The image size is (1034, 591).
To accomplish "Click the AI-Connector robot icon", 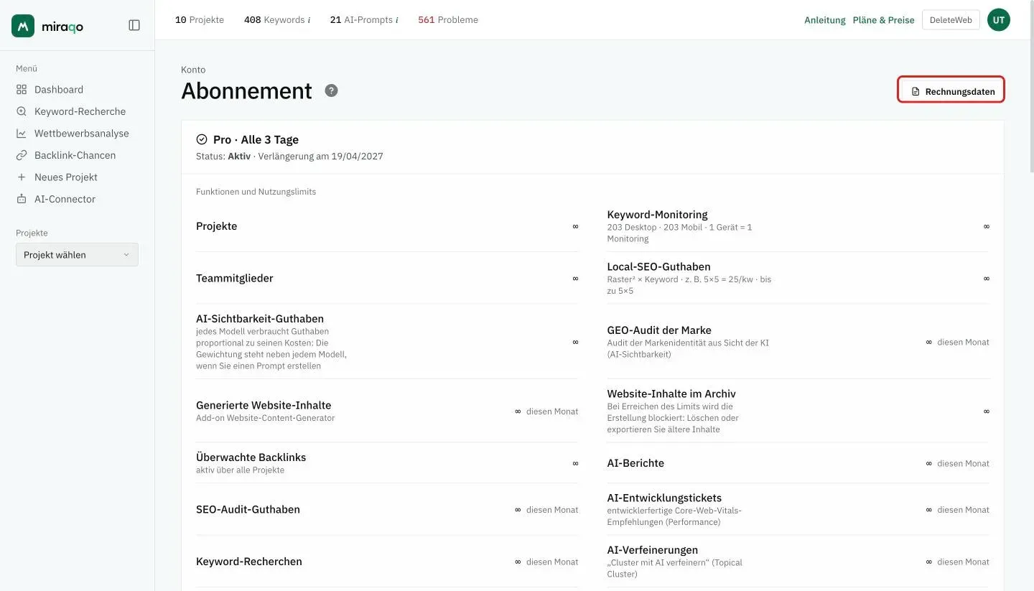I will 22,199.
